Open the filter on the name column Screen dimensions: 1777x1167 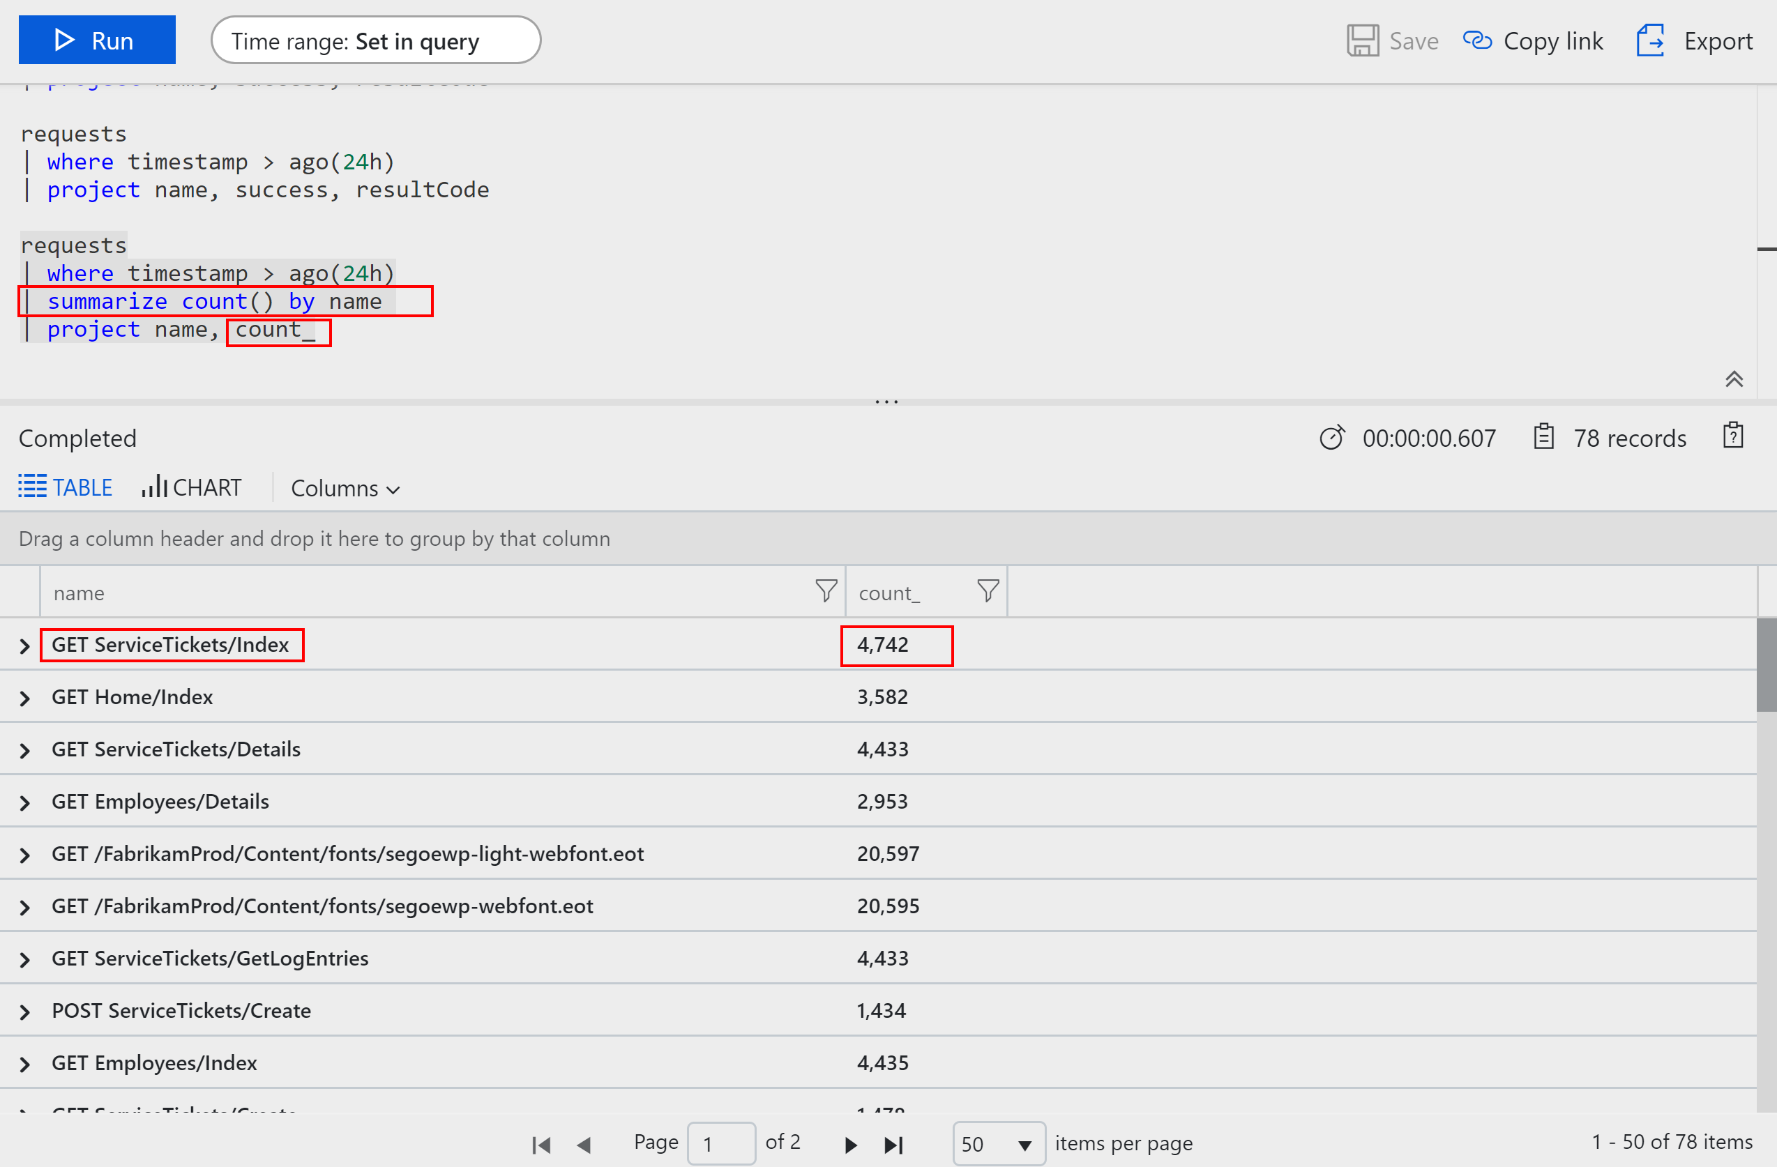825,591
